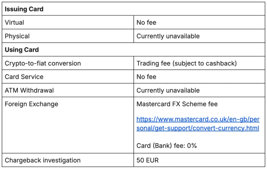Click the 'Issuing Card' section header
Image resolution: width=267 pixels, height=169 pixels.
point(24,9)
